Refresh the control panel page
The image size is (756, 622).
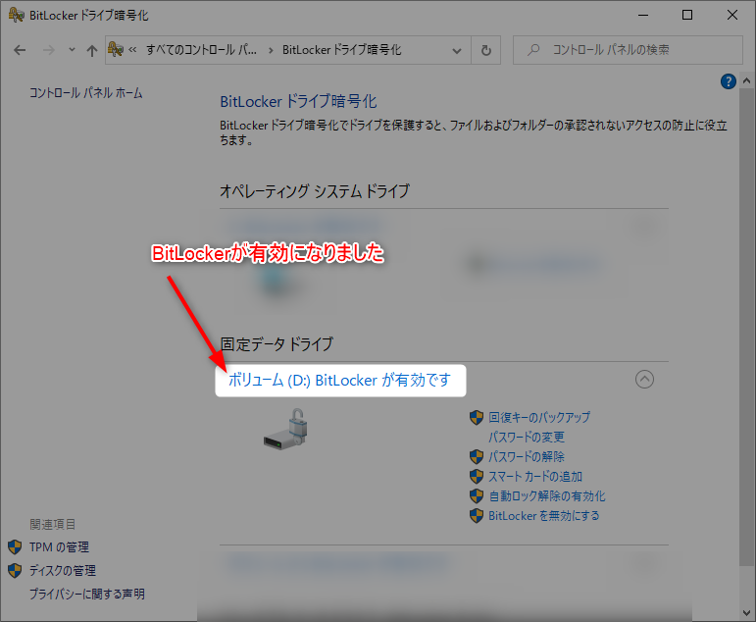pos(486,50)
